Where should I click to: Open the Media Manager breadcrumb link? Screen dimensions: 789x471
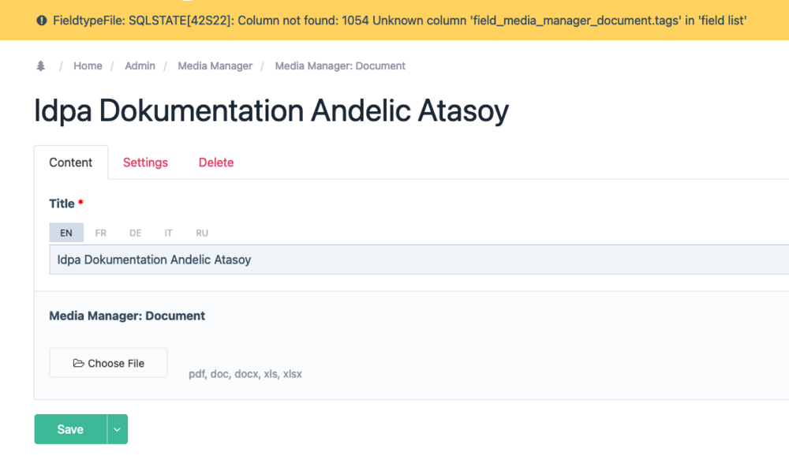[x=215, y=66]
